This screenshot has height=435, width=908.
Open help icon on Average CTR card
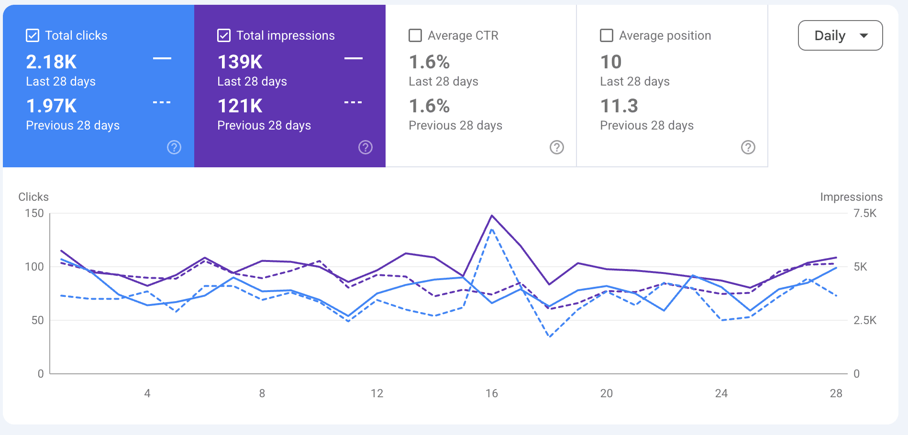click(557, 147)
